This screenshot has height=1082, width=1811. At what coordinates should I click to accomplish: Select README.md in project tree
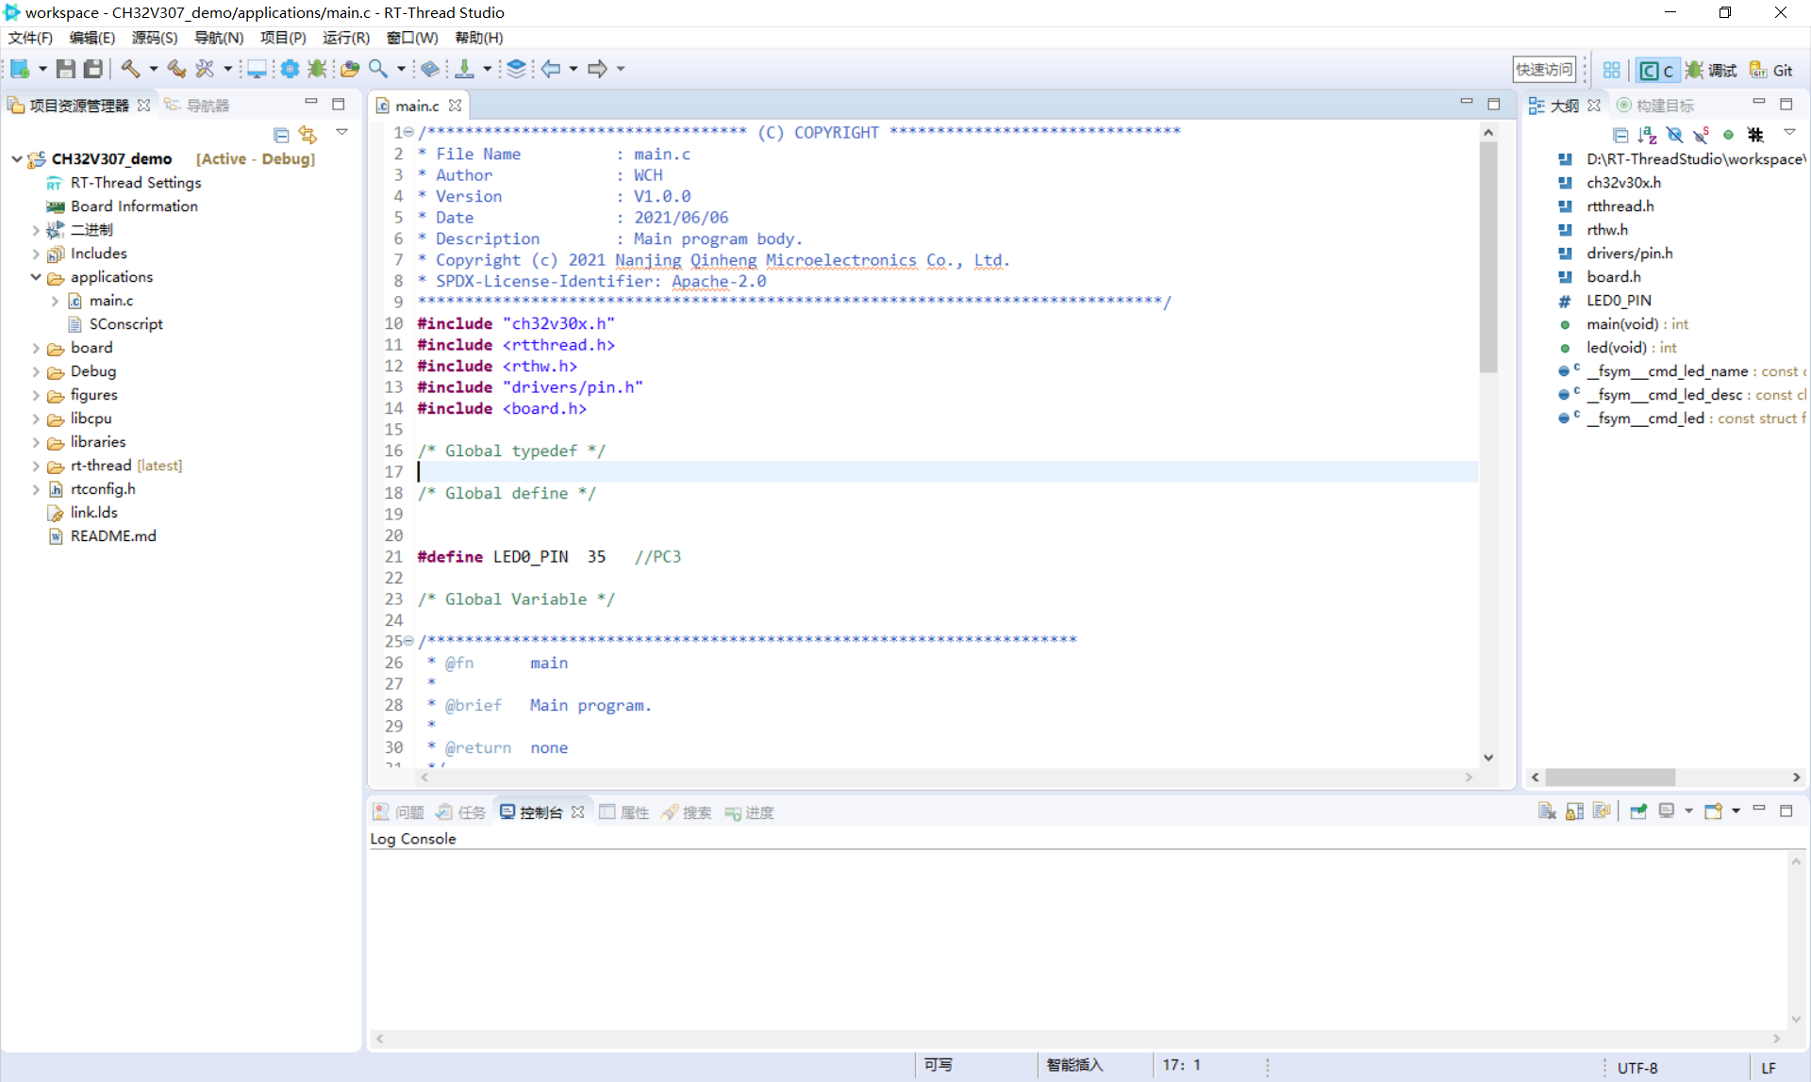coord(113,535)
